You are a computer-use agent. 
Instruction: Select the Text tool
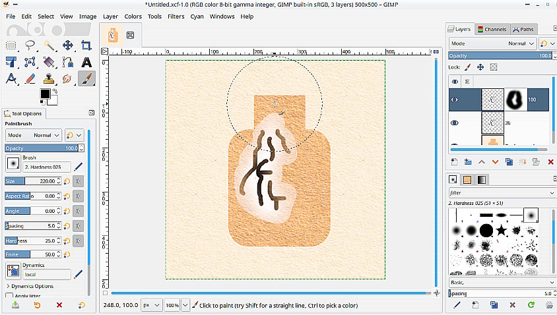86,62
